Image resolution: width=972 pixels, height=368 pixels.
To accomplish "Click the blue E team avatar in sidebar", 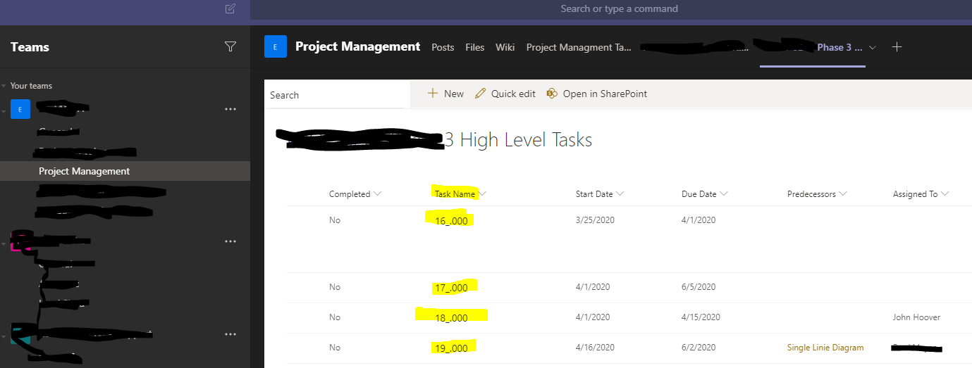I will pyautogui.click(x=20, y=109).
